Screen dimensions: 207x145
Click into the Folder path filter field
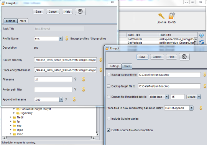tap(53, 89)
